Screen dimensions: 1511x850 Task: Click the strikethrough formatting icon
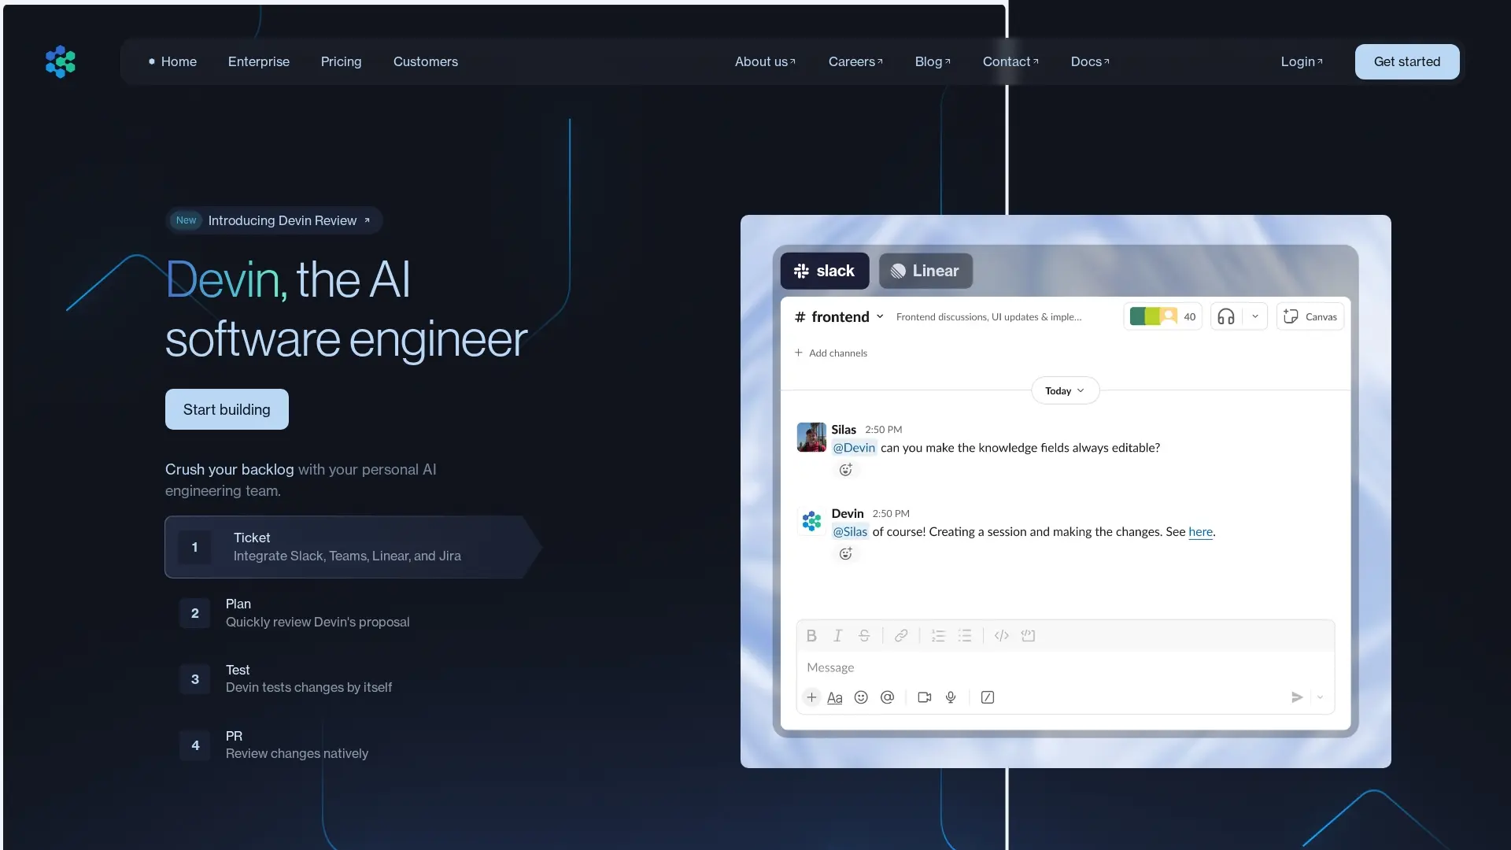[x=864, y=636]
